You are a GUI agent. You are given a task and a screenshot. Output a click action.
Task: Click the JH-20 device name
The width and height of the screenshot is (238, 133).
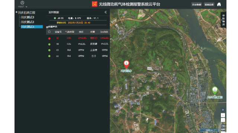point(60,18)
